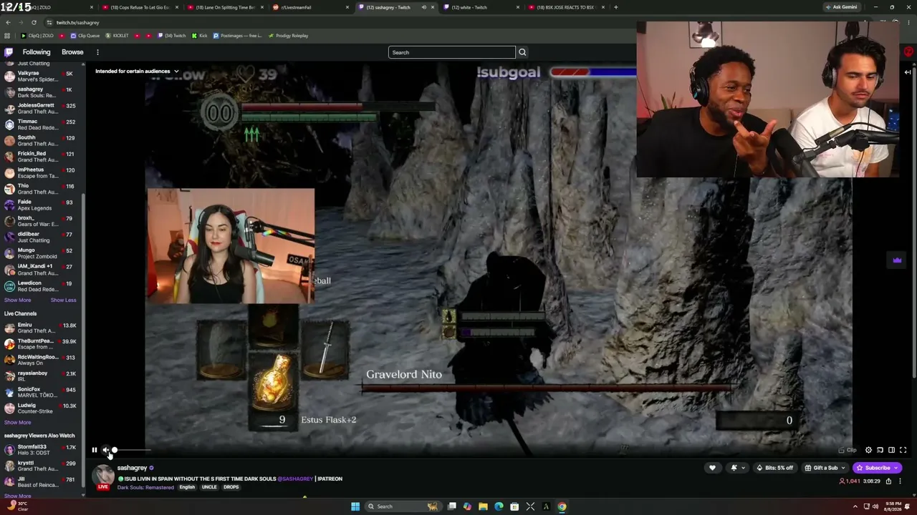This screenshot has width=917, height=515.
Task: Mute the stream volume speaker icon
Action: coord(105,450)
